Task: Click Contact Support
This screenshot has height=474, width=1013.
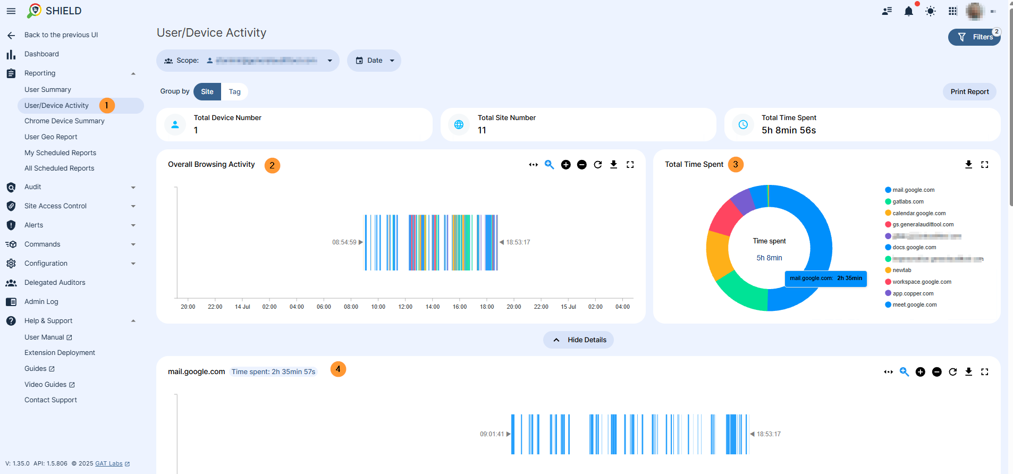Action: (50, 400)
